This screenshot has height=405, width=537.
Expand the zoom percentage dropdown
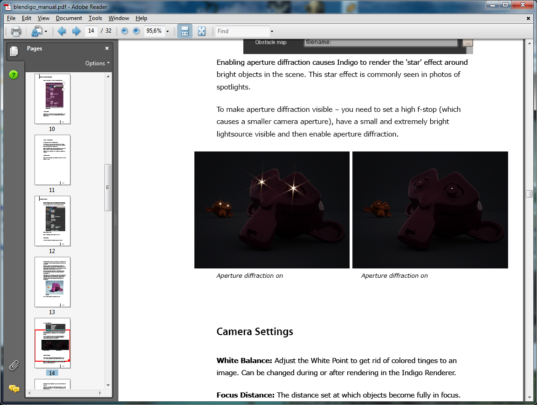[167, 32]
